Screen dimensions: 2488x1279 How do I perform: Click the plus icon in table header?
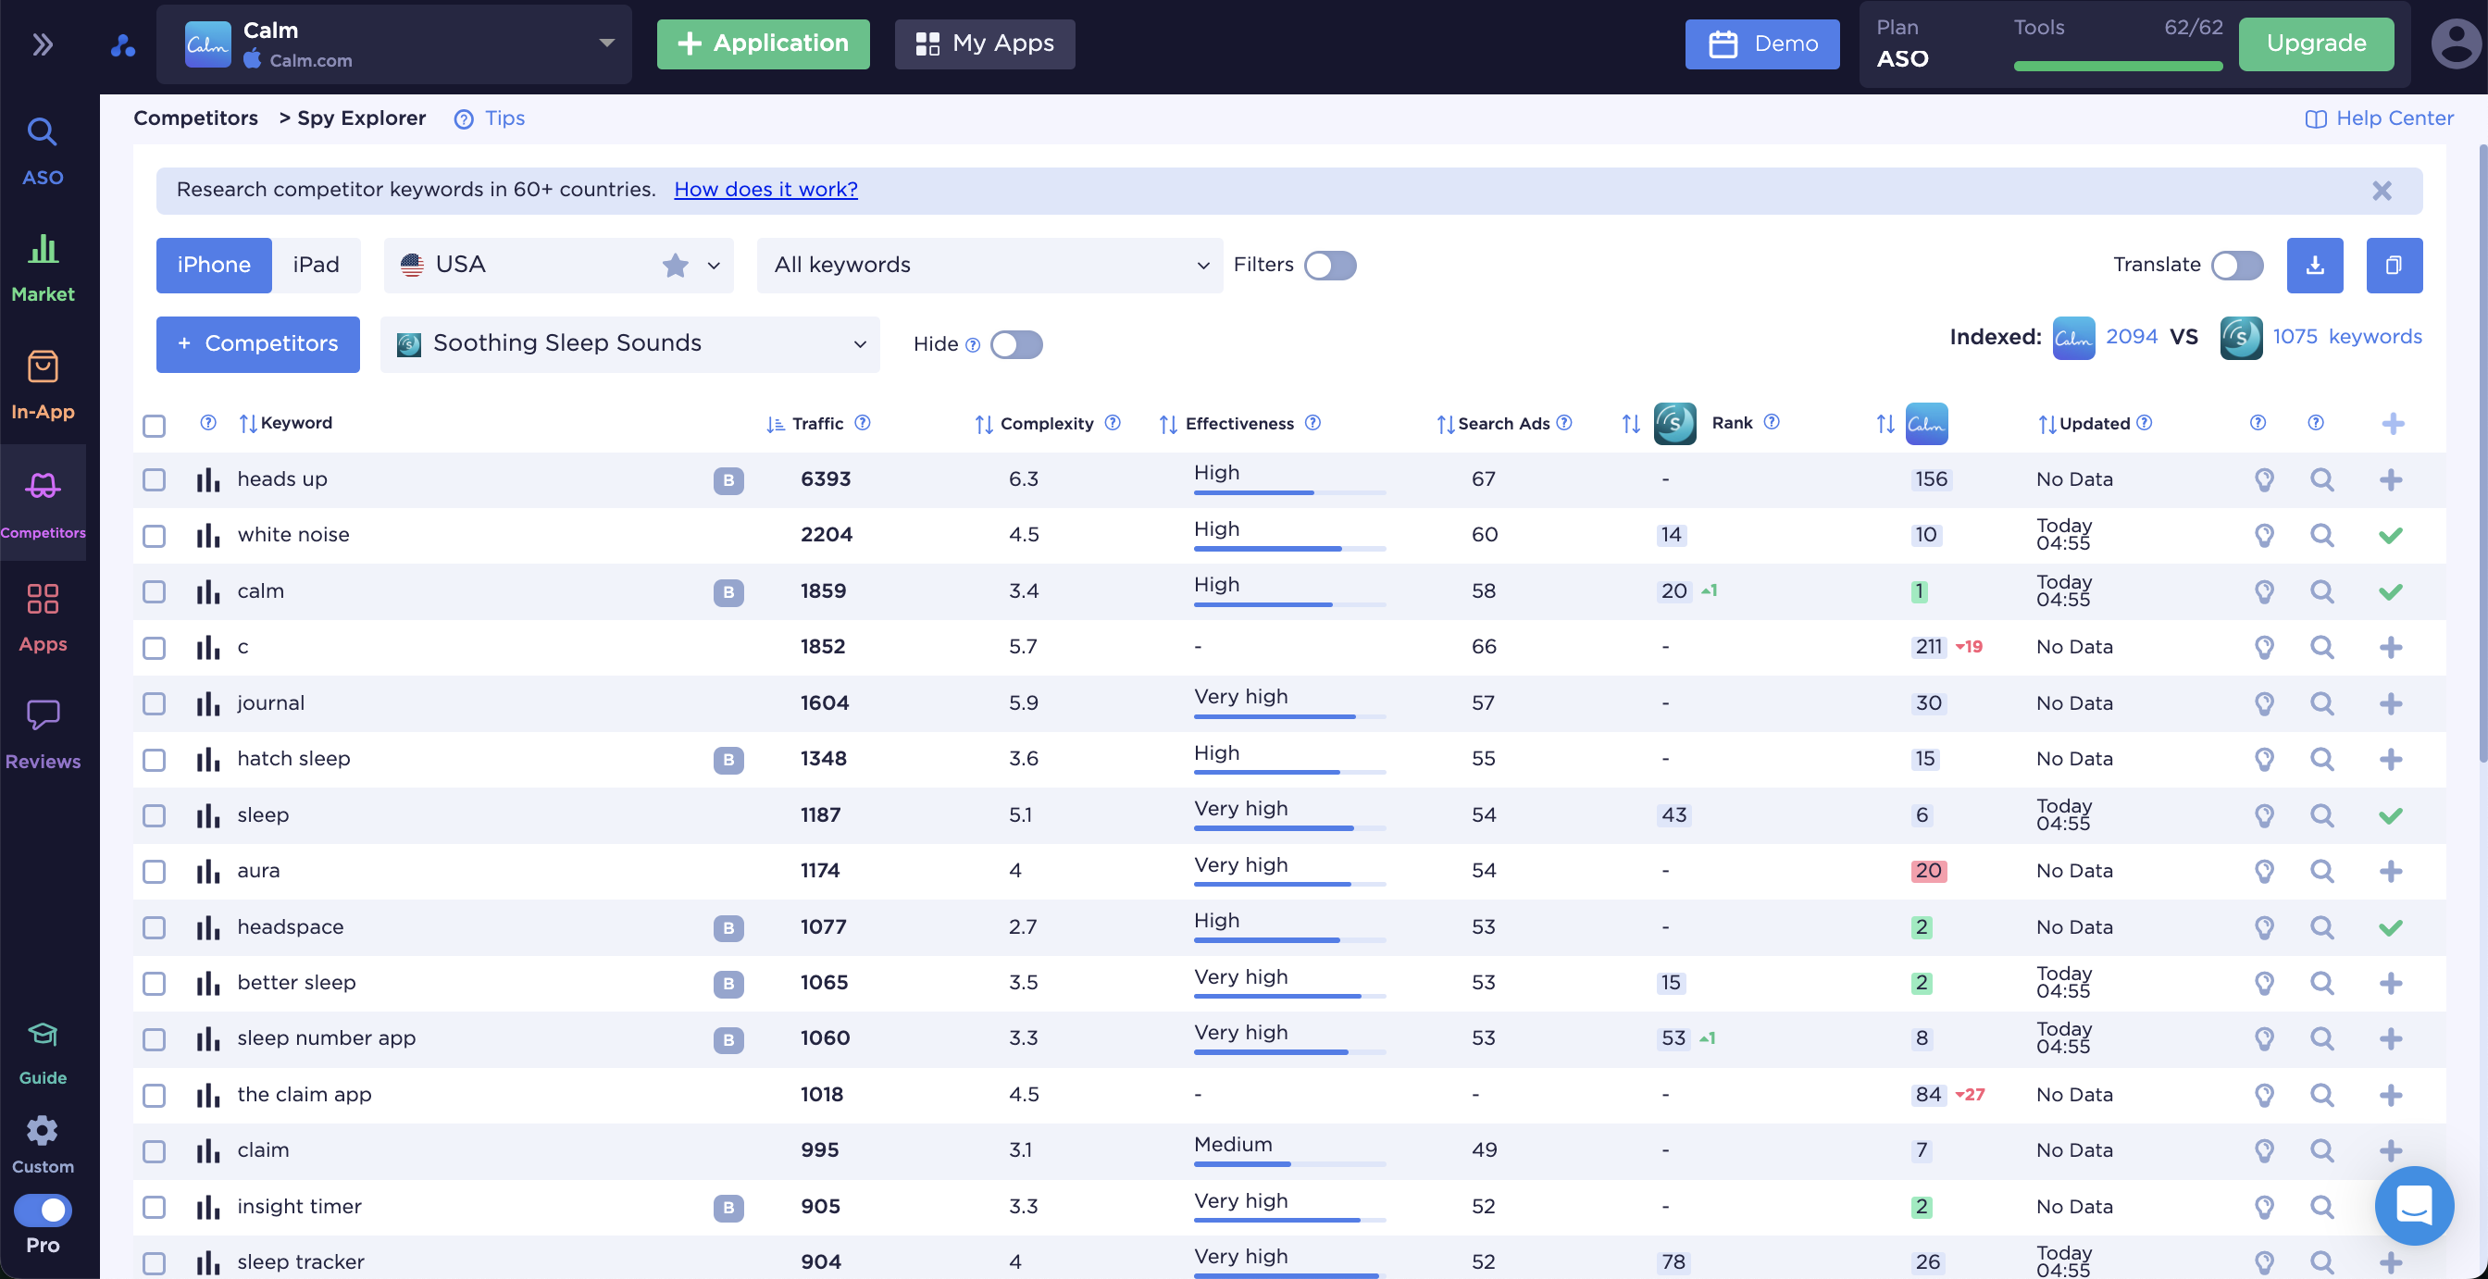2392,423
